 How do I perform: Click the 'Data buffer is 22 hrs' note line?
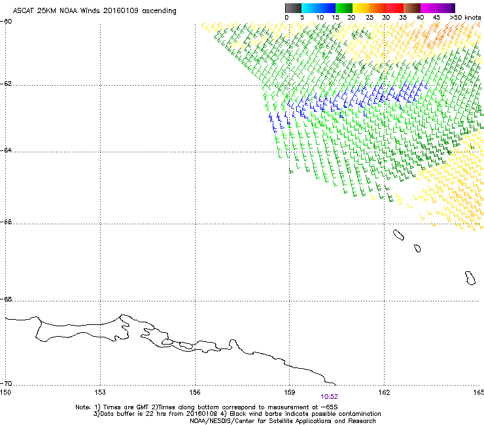click(x=237, y=414)
